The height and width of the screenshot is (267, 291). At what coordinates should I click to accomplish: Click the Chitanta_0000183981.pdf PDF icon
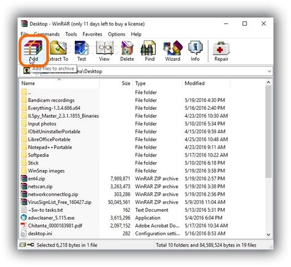(24, 225)
